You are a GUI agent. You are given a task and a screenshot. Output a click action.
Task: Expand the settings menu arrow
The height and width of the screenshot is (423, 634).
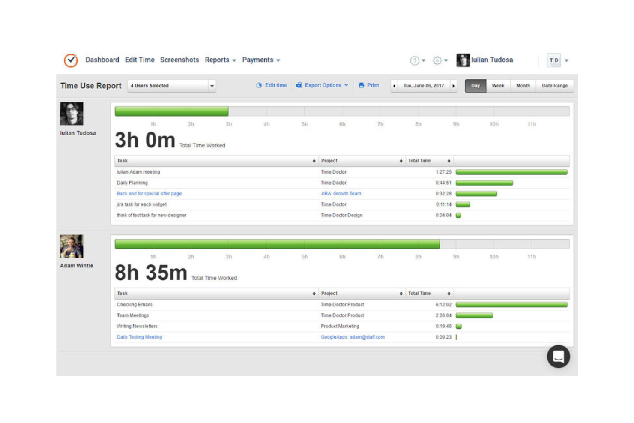coord(446,60)
